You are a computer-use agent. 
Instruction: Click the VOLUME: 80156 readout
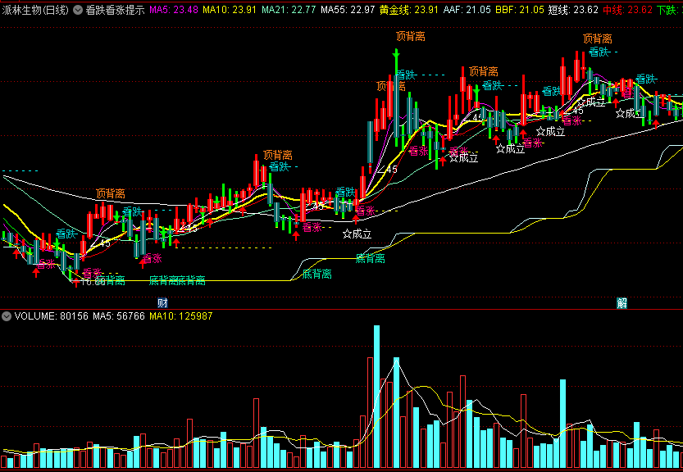tap(52, 316)
